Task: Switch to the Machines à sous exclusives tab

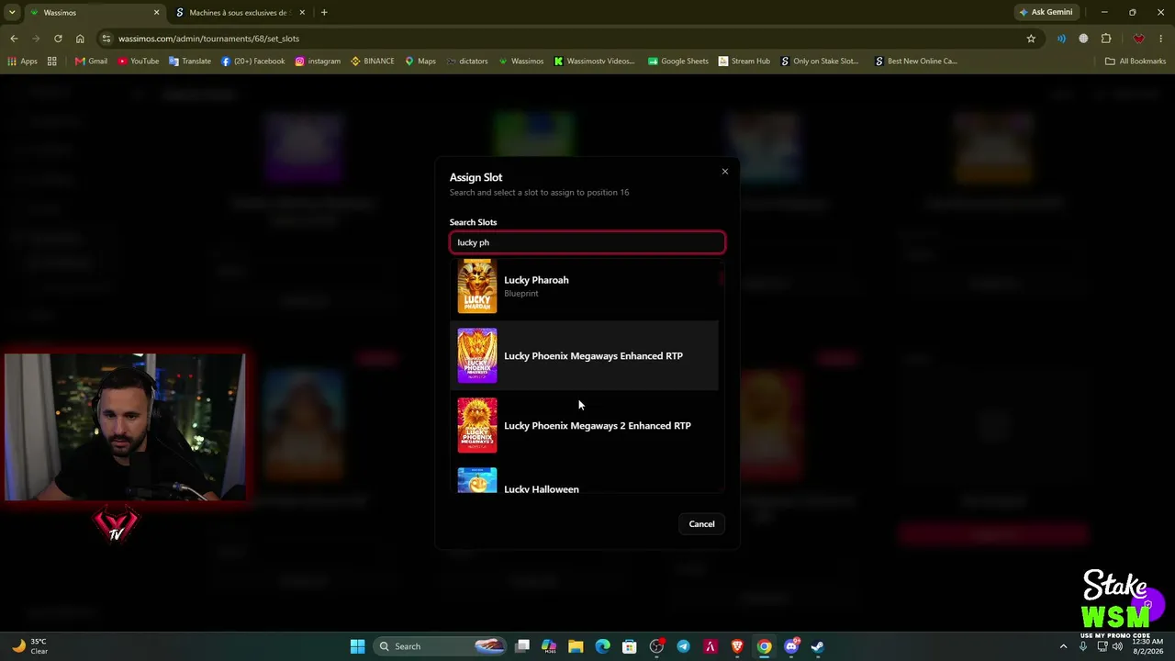Action: pyautogui.click(x=241, y=13)
